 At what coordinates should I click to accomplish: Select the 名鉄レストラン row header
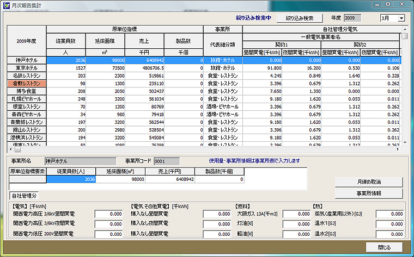point(26,76)
